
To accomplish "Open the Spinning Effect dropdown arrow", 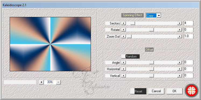I will click(x=159, y=16).
